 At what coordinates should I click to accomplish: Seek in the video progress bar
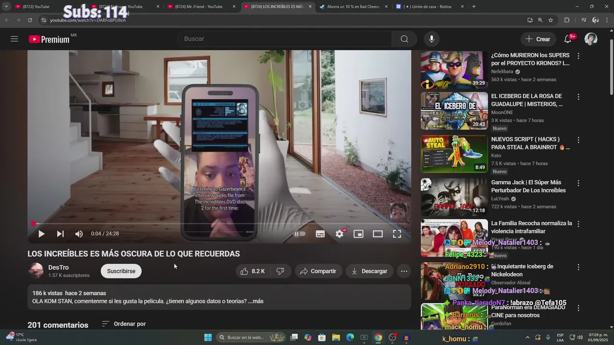219,224
